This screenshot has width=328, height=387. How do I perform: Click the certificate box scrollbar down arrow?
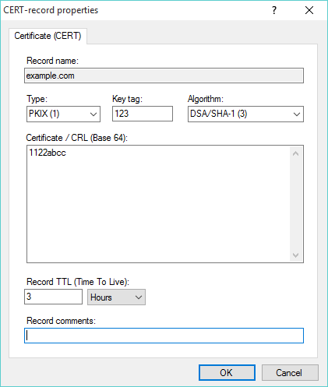click(x=295, y=255)
